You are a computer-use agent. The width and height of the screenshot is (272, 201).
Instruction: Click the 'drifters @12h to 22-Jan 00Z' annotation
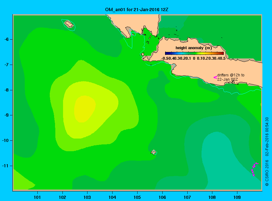click(x=231, y=77)
